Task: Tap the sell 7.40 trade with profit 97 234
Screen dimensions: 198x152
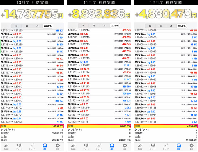Action: click(32, 92)
